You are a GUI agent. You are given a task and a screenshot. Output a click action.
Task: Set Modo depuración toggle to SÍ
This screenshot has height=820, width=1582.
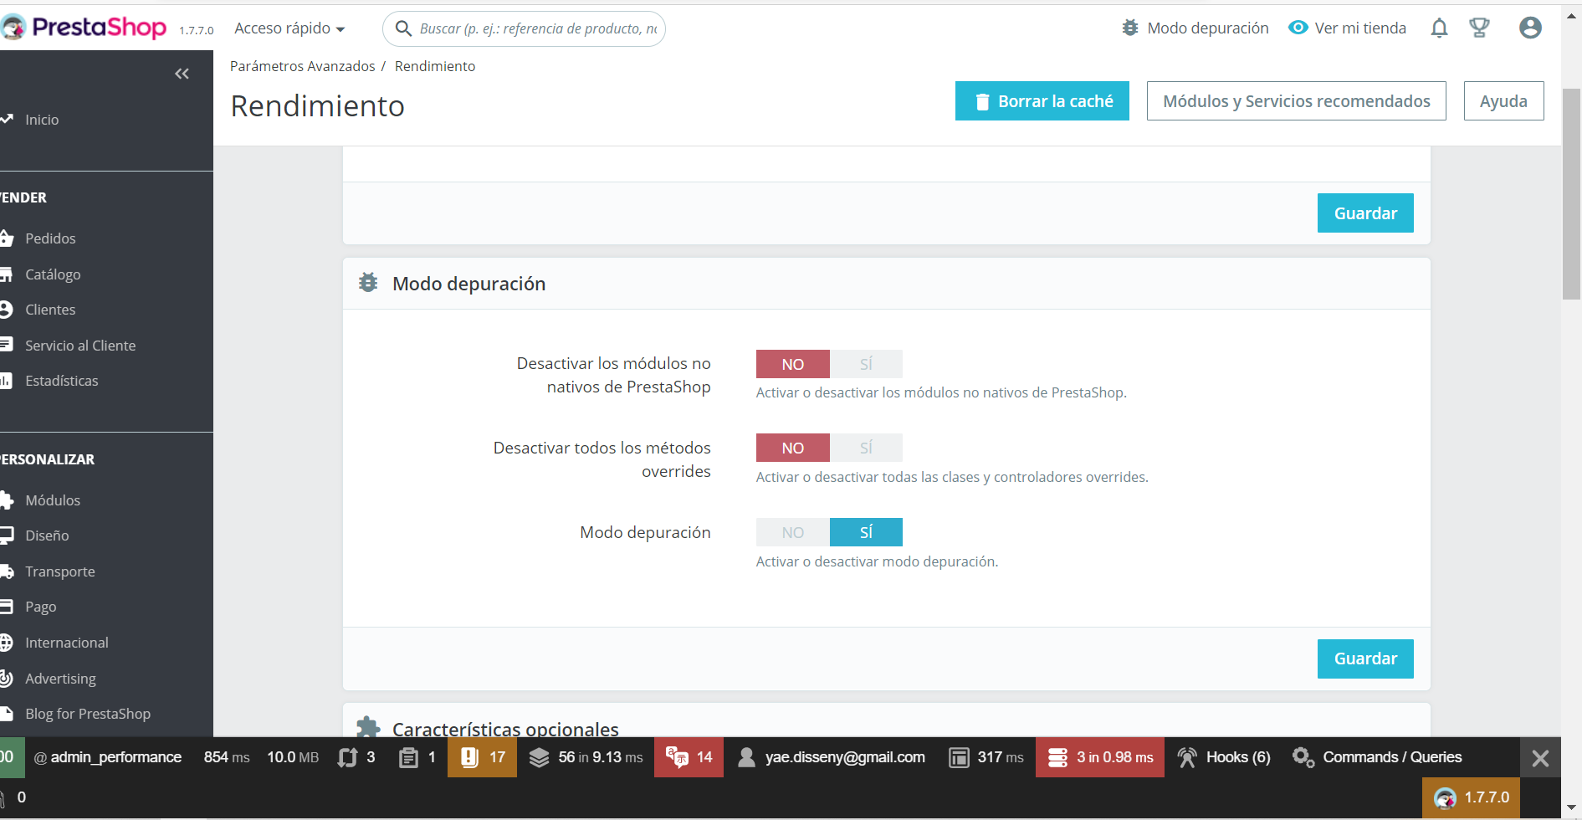[x=866, y=532]
